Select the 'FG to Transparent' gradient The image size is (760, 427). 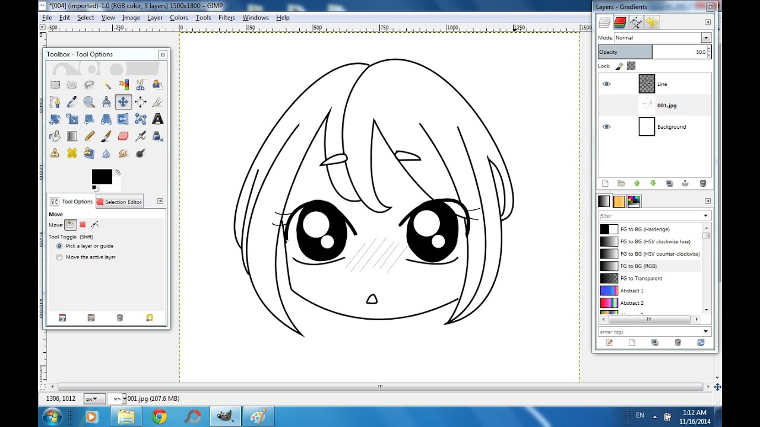[x=650, y=278]
